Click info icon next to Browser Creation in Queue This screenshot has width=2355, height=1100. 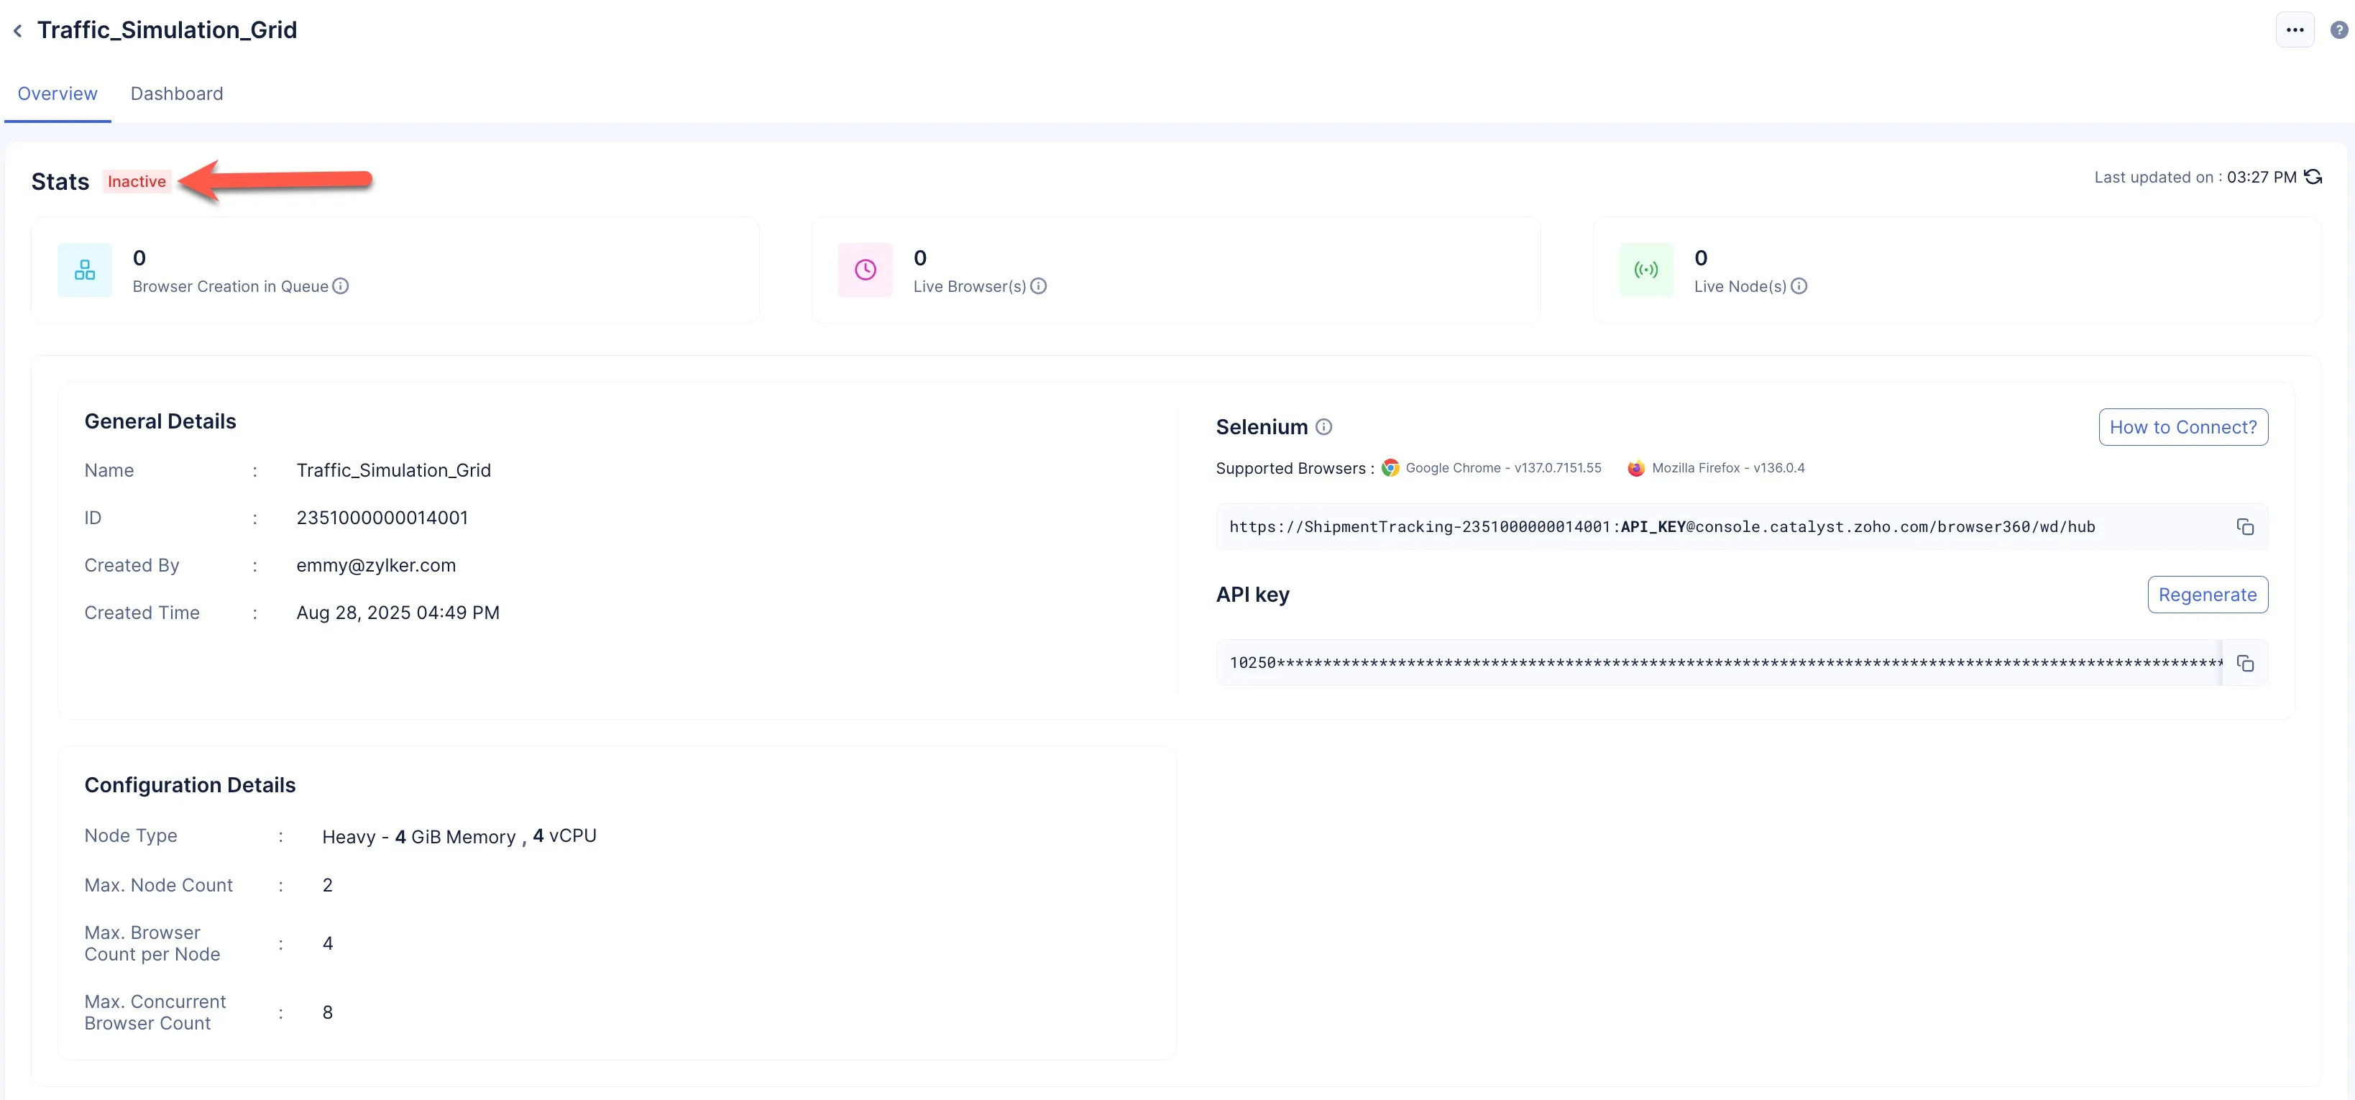[x=341, y=286]
